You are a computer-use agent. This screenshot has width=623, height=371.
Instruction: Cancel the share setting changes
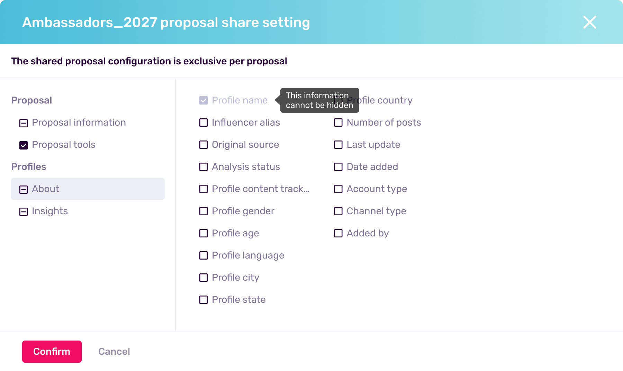click(114, 352)
